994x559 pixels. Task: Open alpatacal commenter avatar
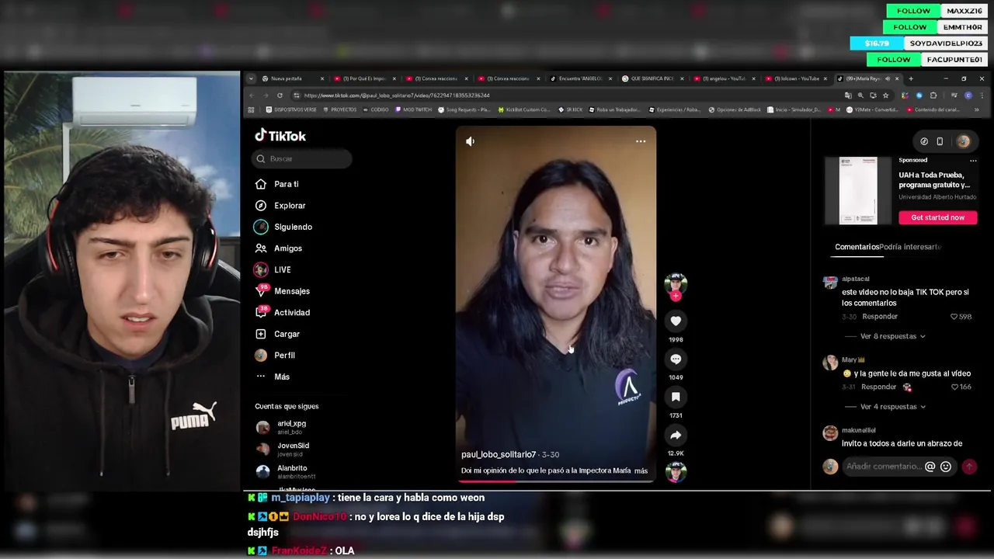(x=830, y=281)
